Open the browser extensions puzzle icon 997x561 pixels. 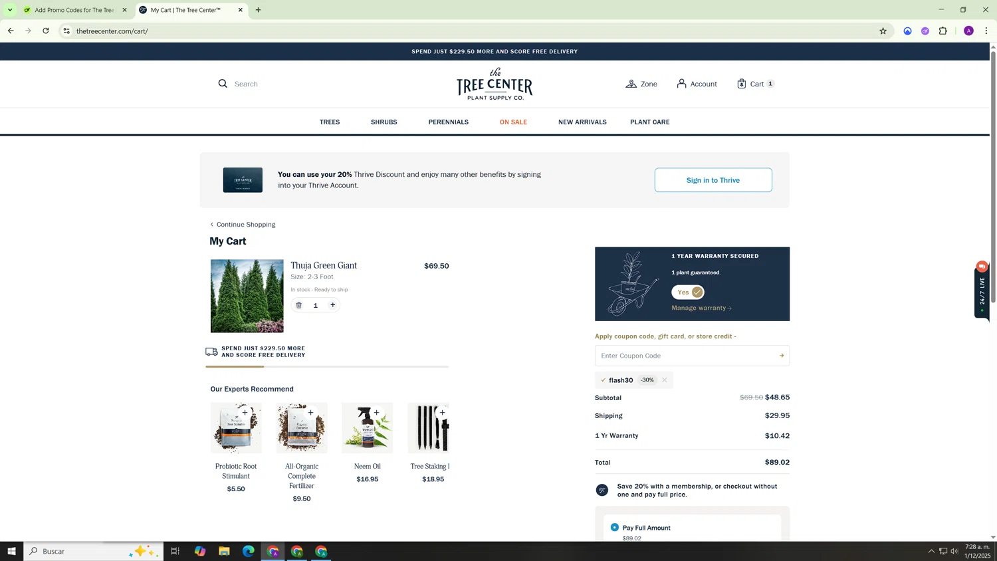click(x=942, y=31)
